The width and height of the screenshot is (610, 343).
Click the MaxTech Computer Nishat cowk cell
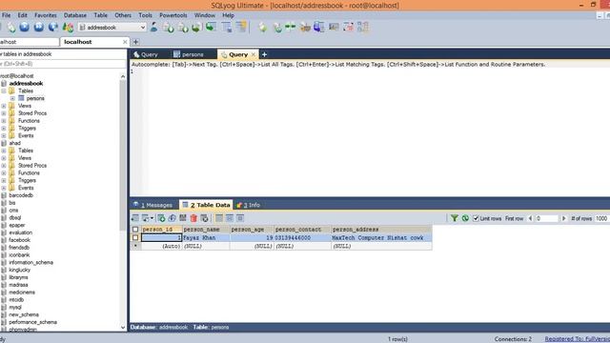click(381, 237)
